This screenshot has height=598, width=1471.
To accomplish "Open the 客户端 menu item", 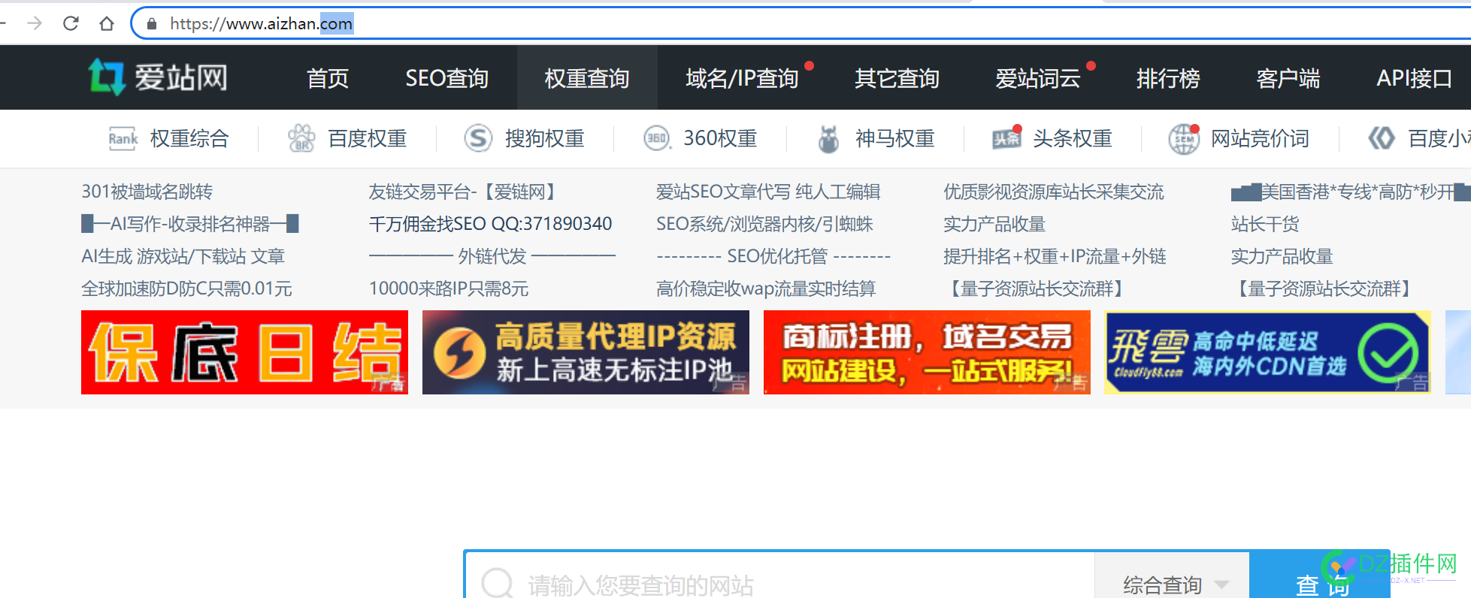I will point(1288,78).
